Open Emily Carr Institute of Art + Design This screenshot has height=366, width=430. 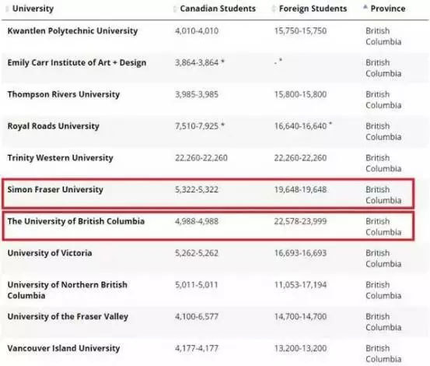(77, 62)
